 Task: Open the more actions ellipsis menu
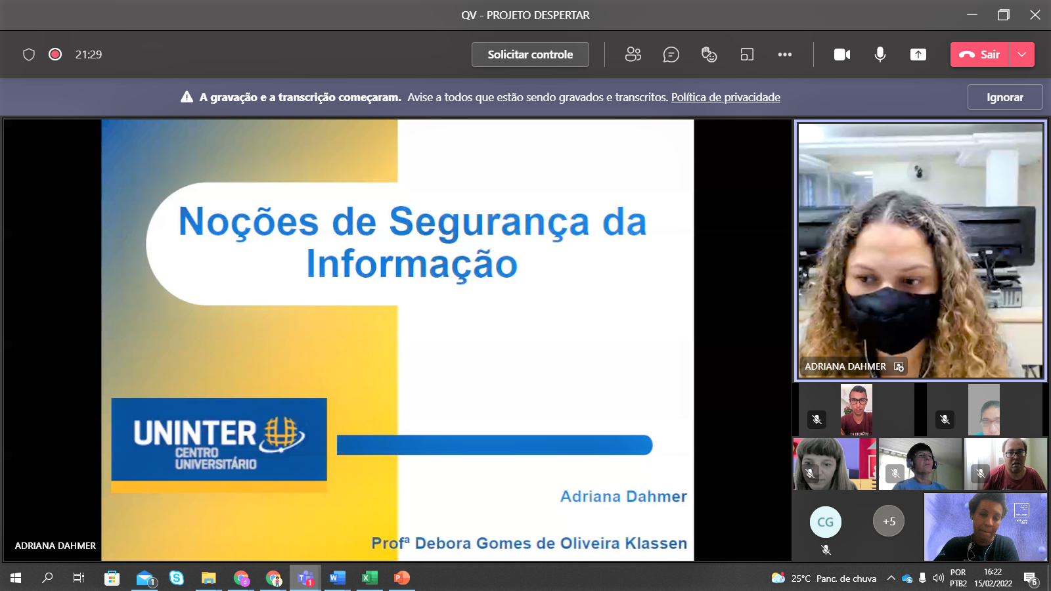click(x=784, y=55)
